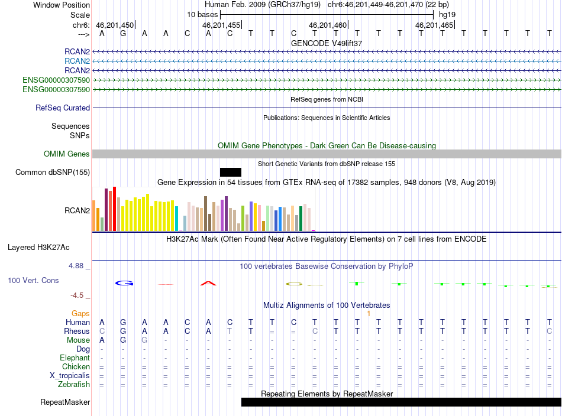Click the orange "1" gap marker
The width and height of the screenshot is (562, 416).
369,314
